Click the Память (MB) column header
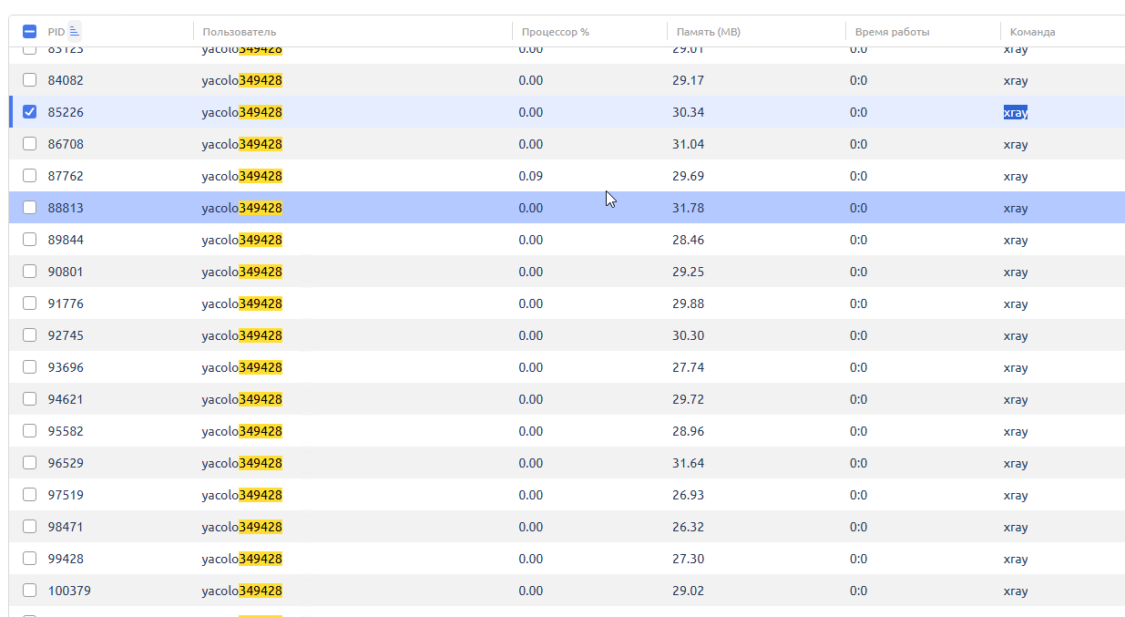This screenshot has width=1125, height=617. point(709,32)
